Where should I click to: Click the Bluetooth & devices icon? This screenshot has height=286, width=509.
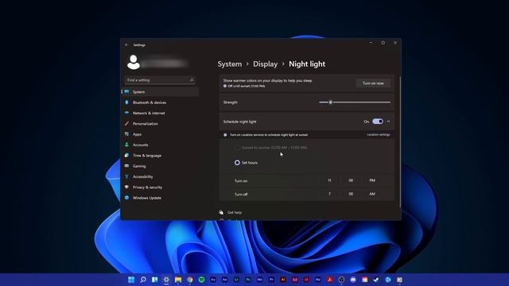(126, 102)
